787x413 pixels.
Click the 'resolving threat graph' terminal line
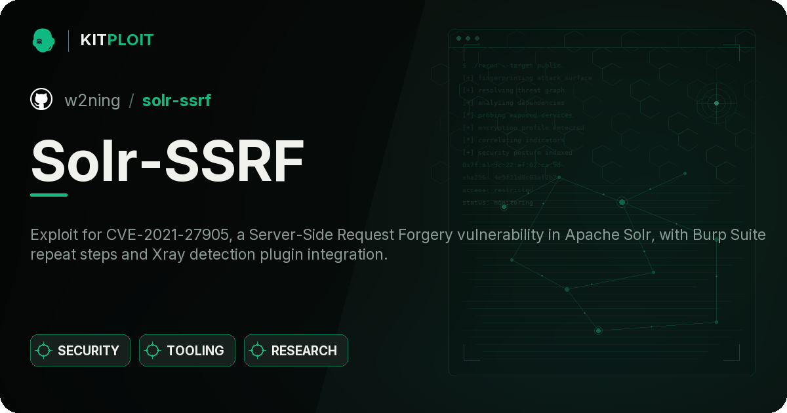click(514, 90)
